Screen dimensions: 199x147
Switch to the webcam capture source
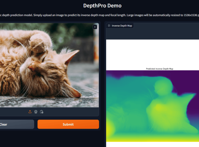(x=36, y=112)
